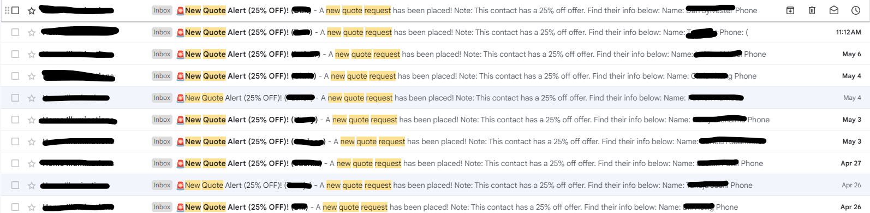The height and width of the screenshot is (213, 870).
Task: Open the first May 3 quote alert email
Action: [x=435, y=120]
